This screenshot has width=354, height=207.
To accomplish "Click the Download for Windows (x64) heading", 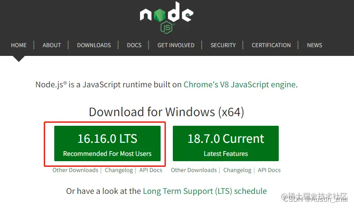I will tap(166, 112).
